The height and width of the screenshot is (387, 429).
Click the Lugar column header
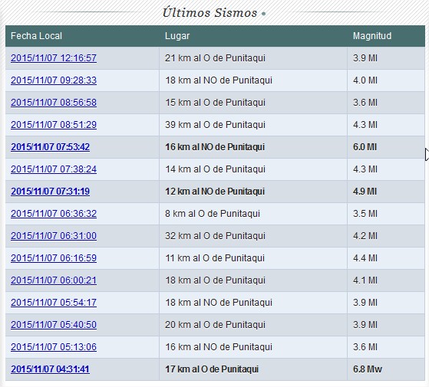pos(177,36)
